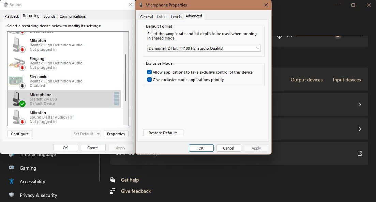The image size is (376, 202).
Task: Toggle Give exclusive mode applications priority
Action: (149, 80)
